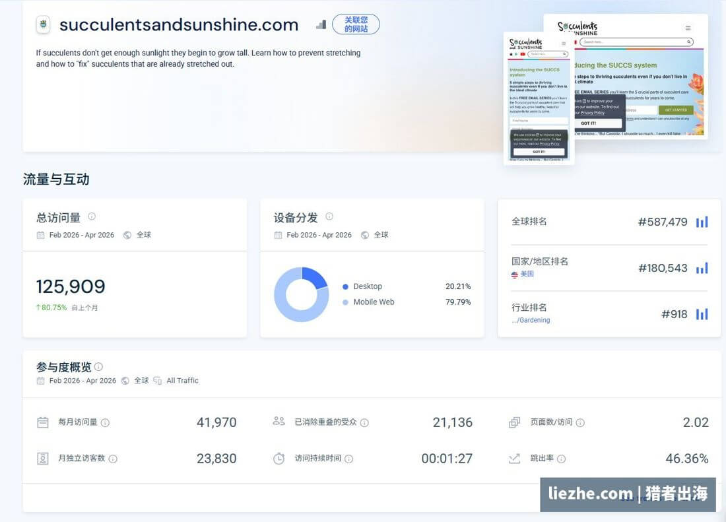Click the bounce arrow icon left of 跳出率

pyautogui.click(x=514, y=459)
